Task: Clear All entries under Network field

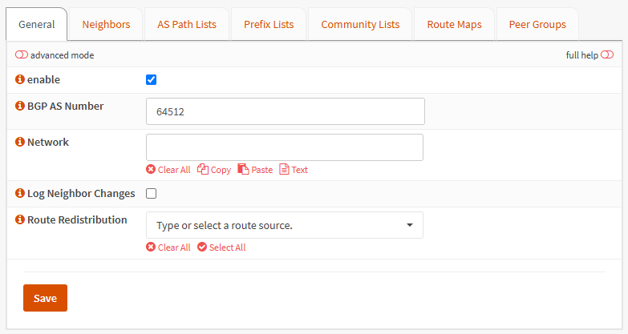Action: 168,170
